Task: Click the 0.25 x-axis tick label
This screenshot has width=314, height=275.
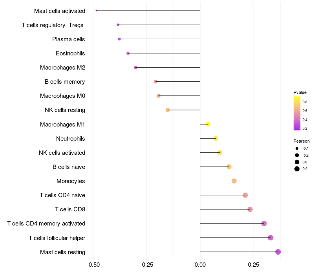Action: point(254,265)
